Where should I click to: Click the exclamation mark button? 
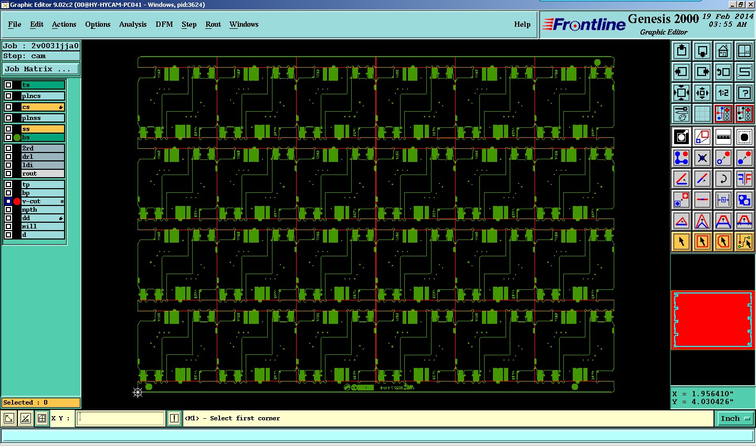point(174,418)
